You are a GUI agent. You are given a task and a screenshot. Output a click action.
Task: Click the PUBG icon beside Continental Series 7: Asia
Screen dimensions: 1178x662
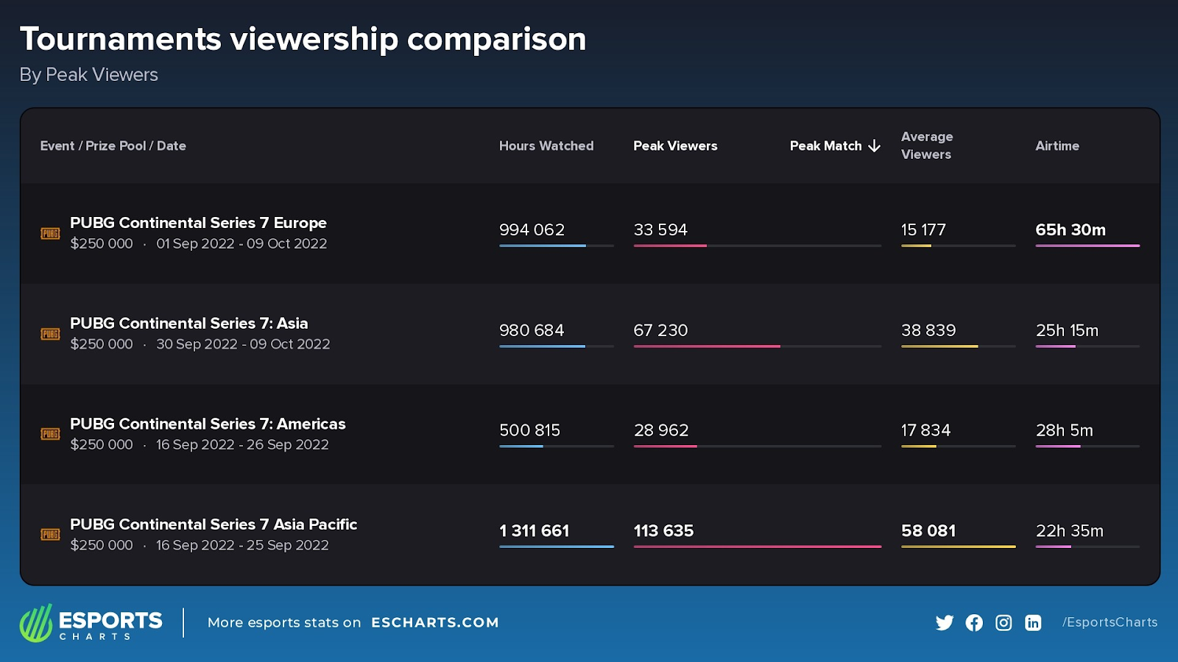[50, 334]
